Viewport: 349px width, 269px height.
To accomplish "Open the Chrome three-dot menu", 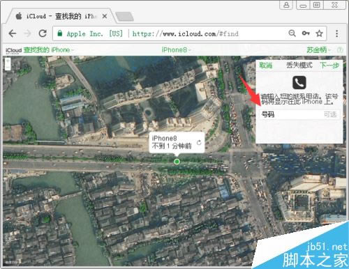I will (x=336, y=33).
